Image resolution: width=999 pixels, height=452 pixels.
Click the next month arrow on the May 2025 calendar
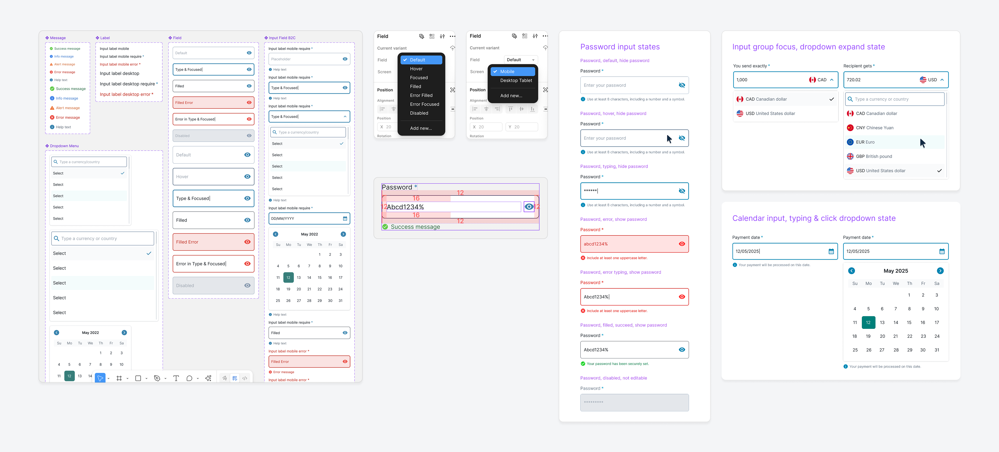coord(940,270)
